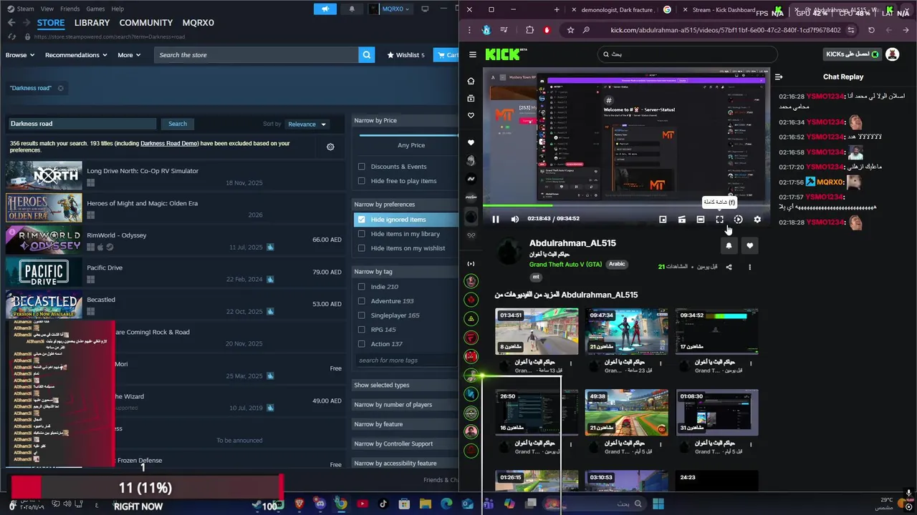The image size is (917, 515).
Task: Open Kick user profile avatar
Action: (892, 54)
